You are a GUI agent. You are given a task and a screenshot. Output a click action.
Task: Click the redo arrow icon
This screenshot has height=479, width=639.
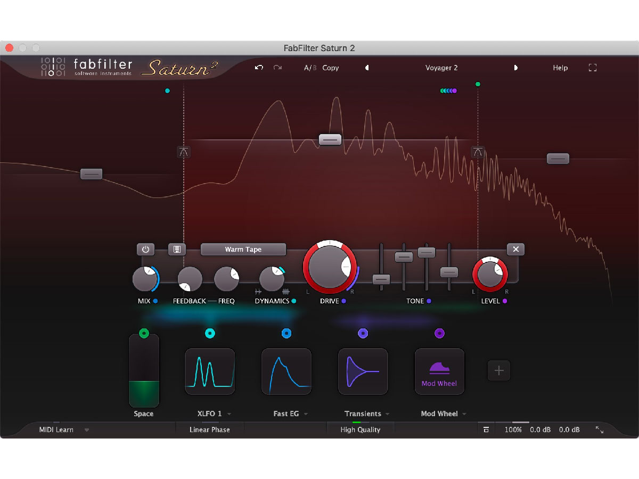pyautogui.click(x=277, y=68)
